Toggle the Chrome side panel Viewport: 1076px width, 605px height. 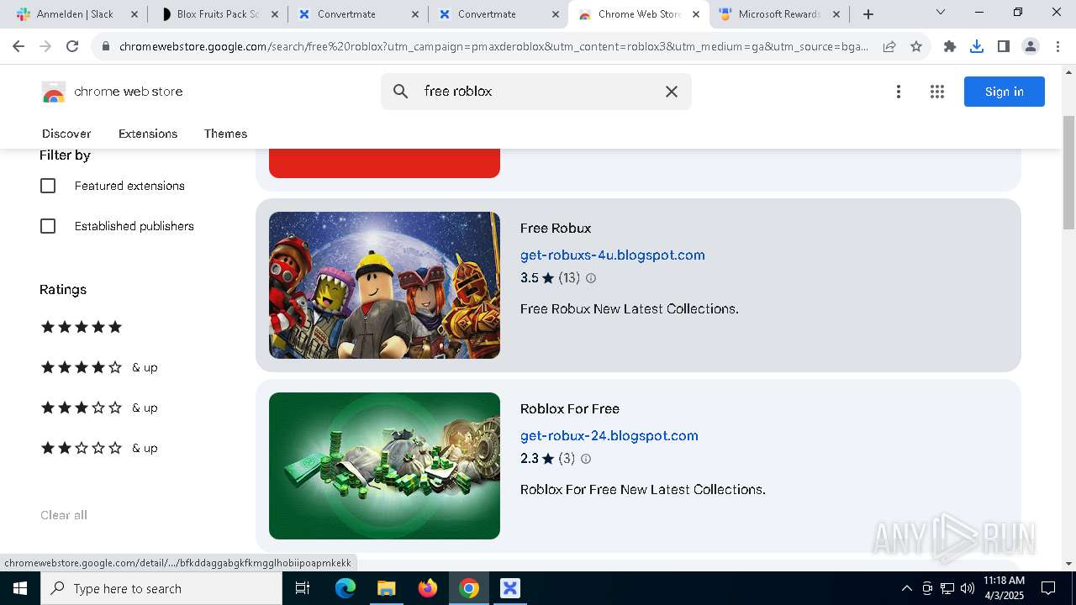click(x=1004, y=47)
